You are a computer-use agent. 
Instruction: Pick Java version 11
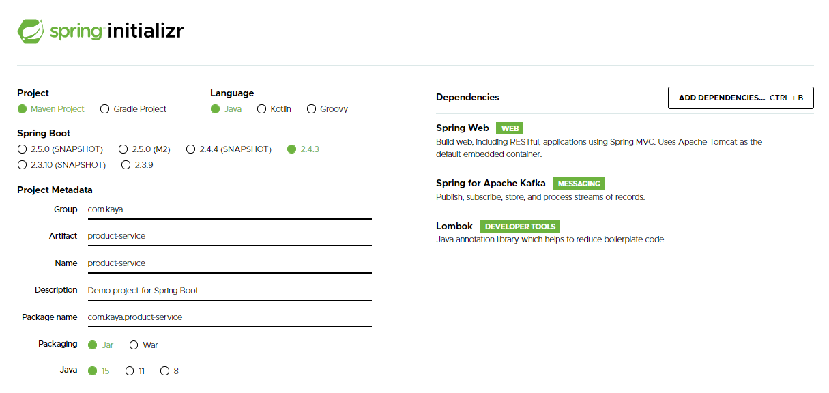(135, 371)
